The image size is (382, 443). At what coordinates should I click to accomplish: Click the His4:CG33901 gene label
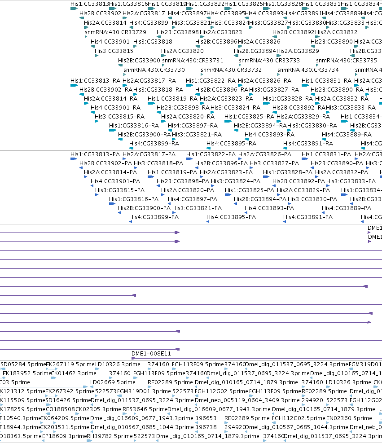[110, 42]
